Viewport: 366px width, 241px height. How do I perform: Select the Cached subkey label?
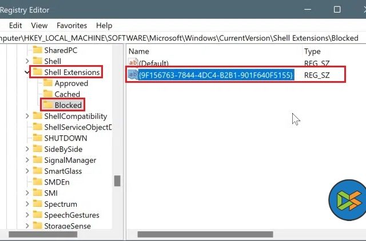[x=67, y=94]
